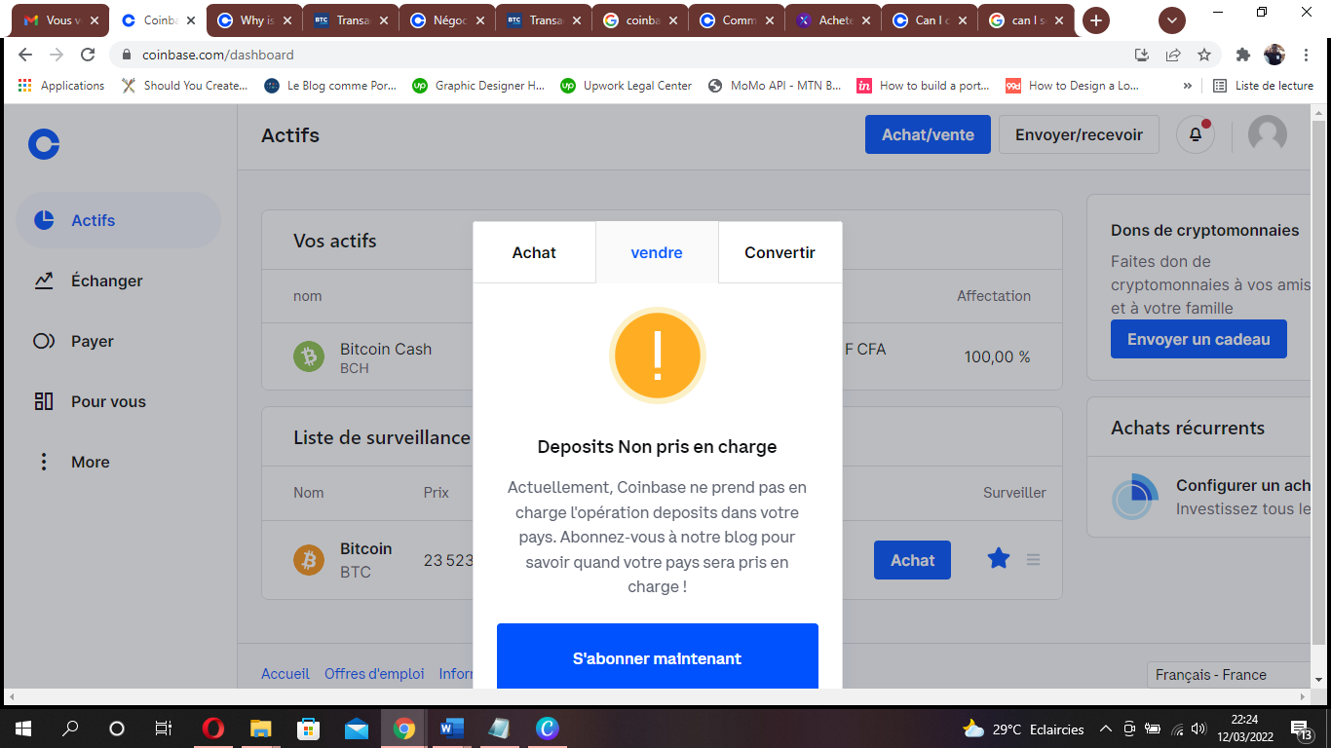Open Word from the taskbar
Screen dimensions: 1331x748
(452, 729)
